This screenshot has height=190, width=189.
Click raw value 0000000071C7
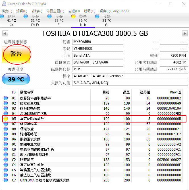(x=169, y=134)
